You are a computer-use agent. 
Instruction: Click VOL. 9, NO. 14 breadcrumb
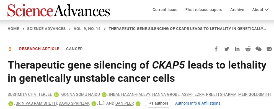[x=87, y=29]
